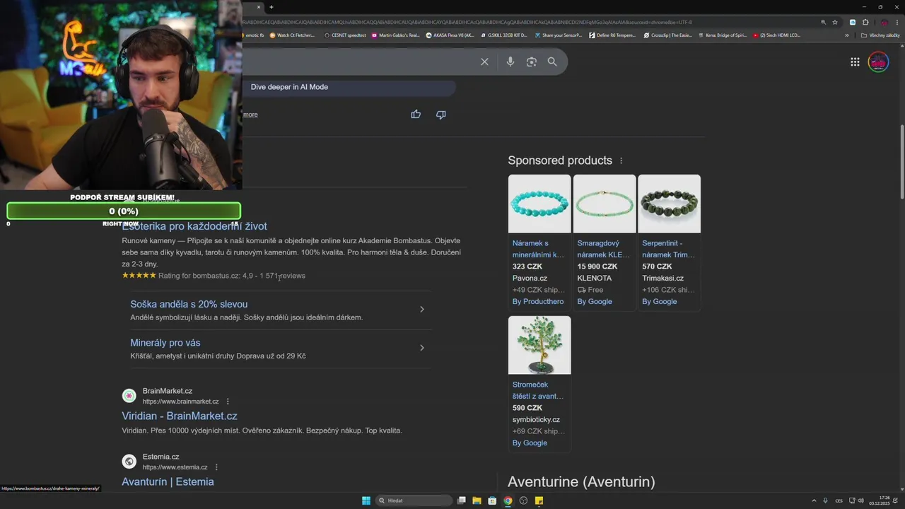Click Dive deeper in AI Mode
The image size is (905, 509).
tap(289, 87)
